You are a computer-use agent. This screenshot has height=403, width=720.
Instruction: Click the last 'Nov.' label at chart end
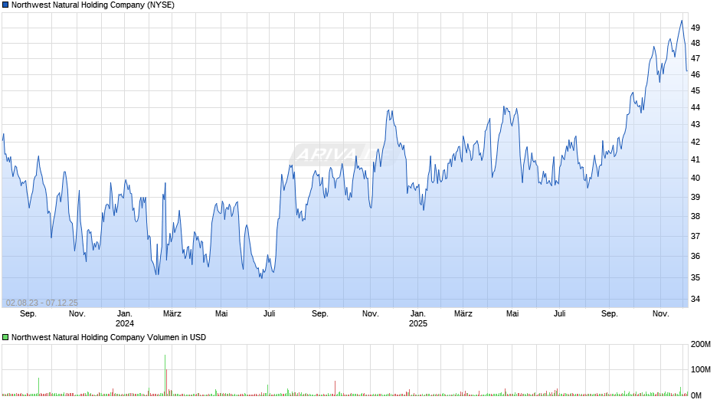tap(661, 314)
